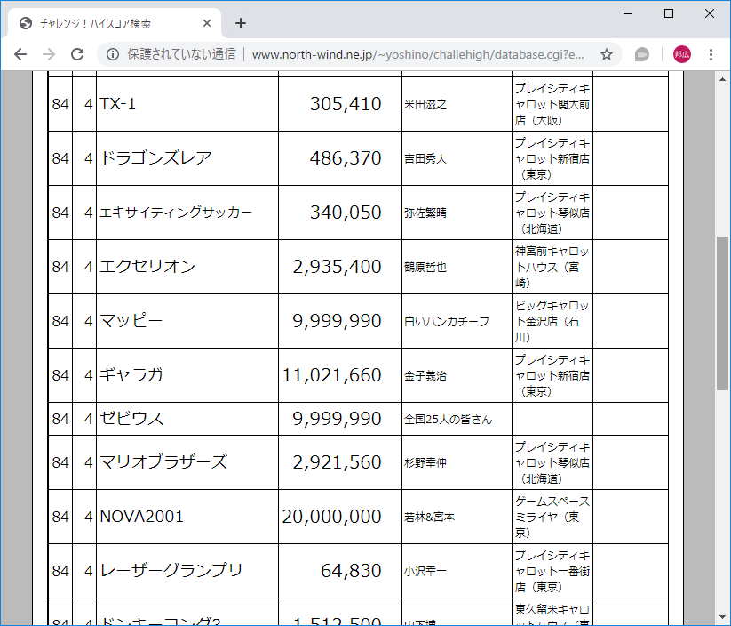
Task: Click player name 金子義治
Action: pyautogui.click(x=425, y=375)
